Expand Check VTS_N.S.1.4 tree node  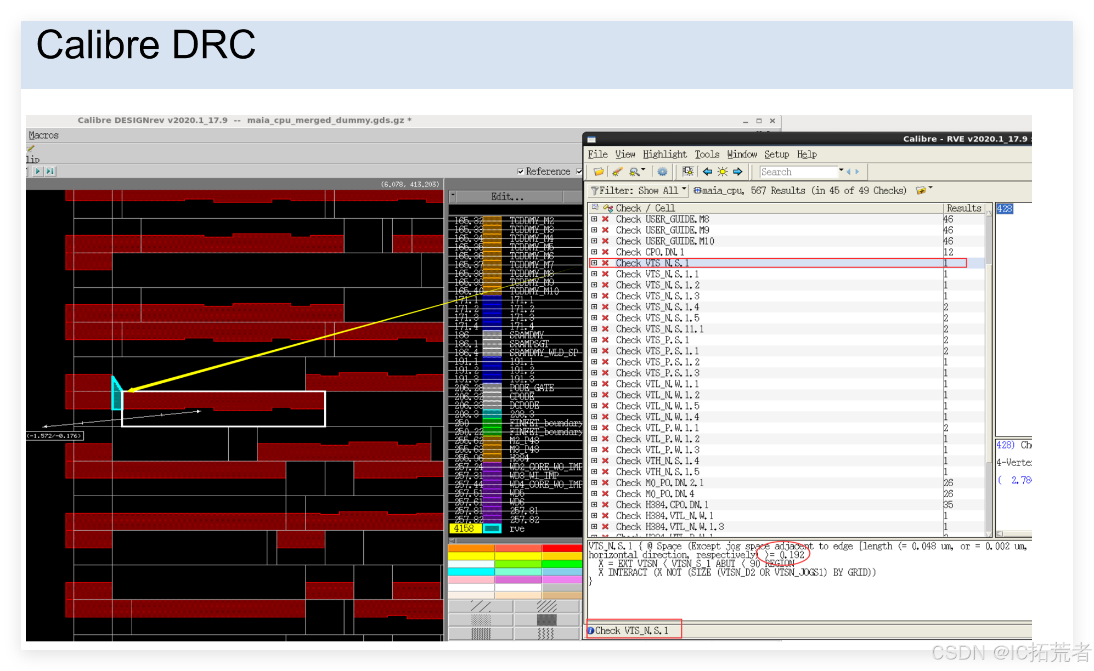click(594, 307)
